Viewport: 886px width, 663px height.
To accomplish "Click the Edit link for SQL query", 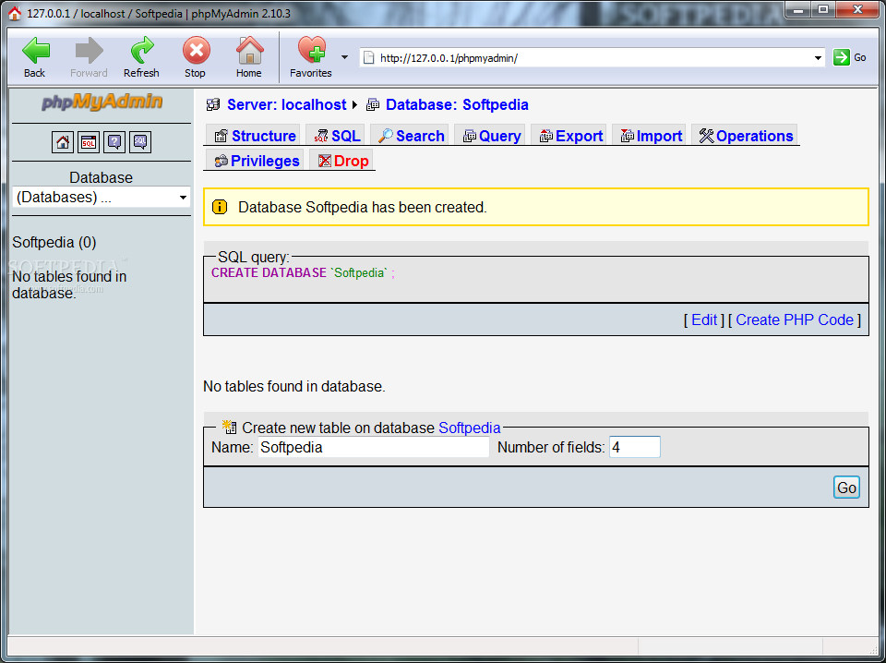I will (704, 319).
